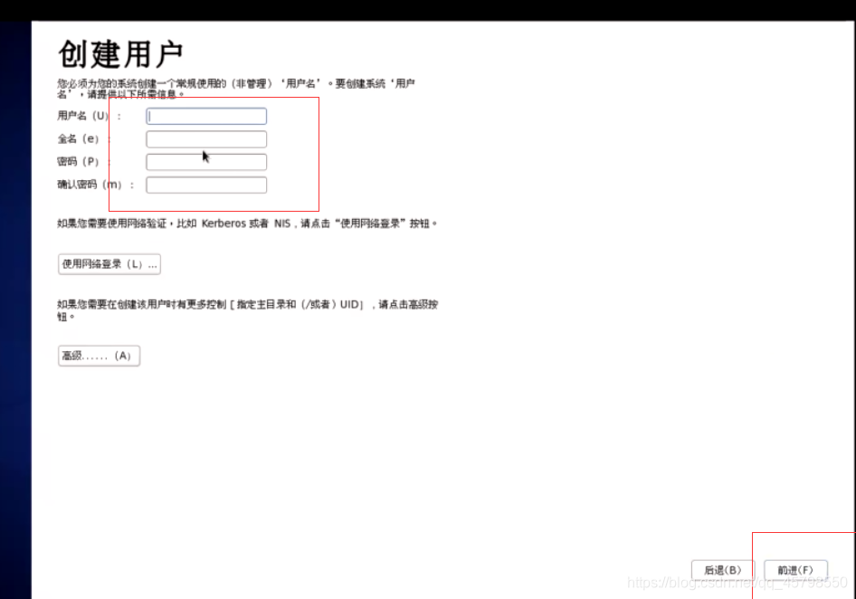Focus the 全名 (e) text field
Viewport: 856px width, 599px height.
pyautogui.click(x=206, y=138)
